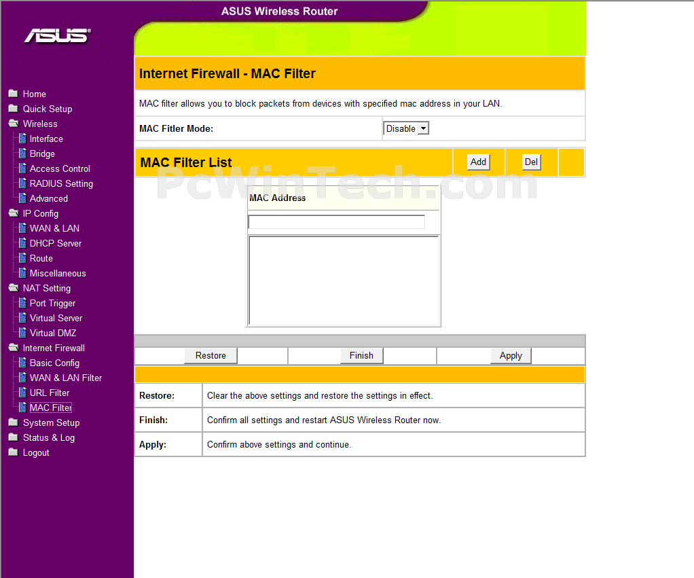Click the page icon beside Route
Screen dimensions: 694x578
(22, 258)
